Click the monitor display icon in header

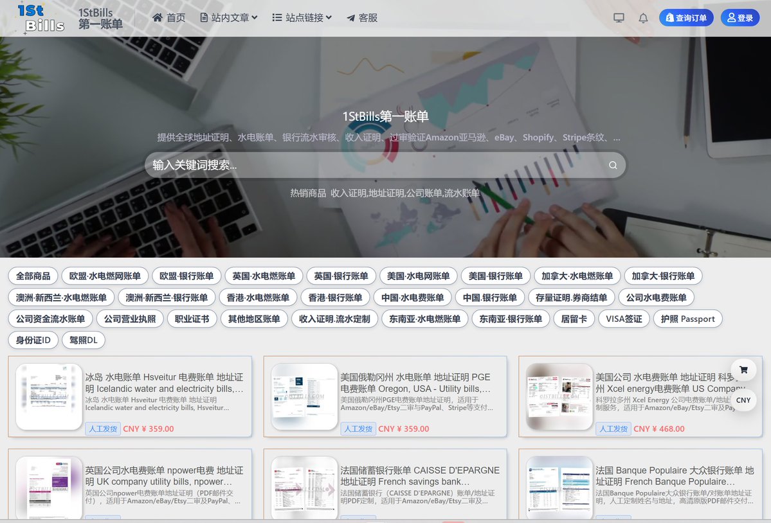click(619, 18)
